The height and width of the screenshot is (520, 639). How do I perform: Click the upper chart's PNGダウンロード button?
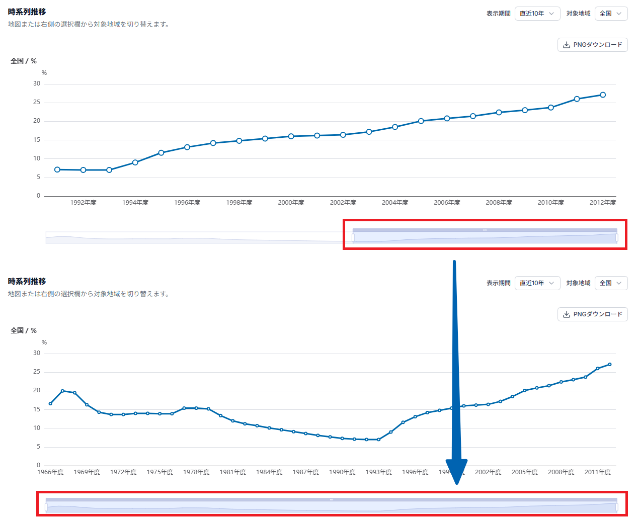[593, 45]
